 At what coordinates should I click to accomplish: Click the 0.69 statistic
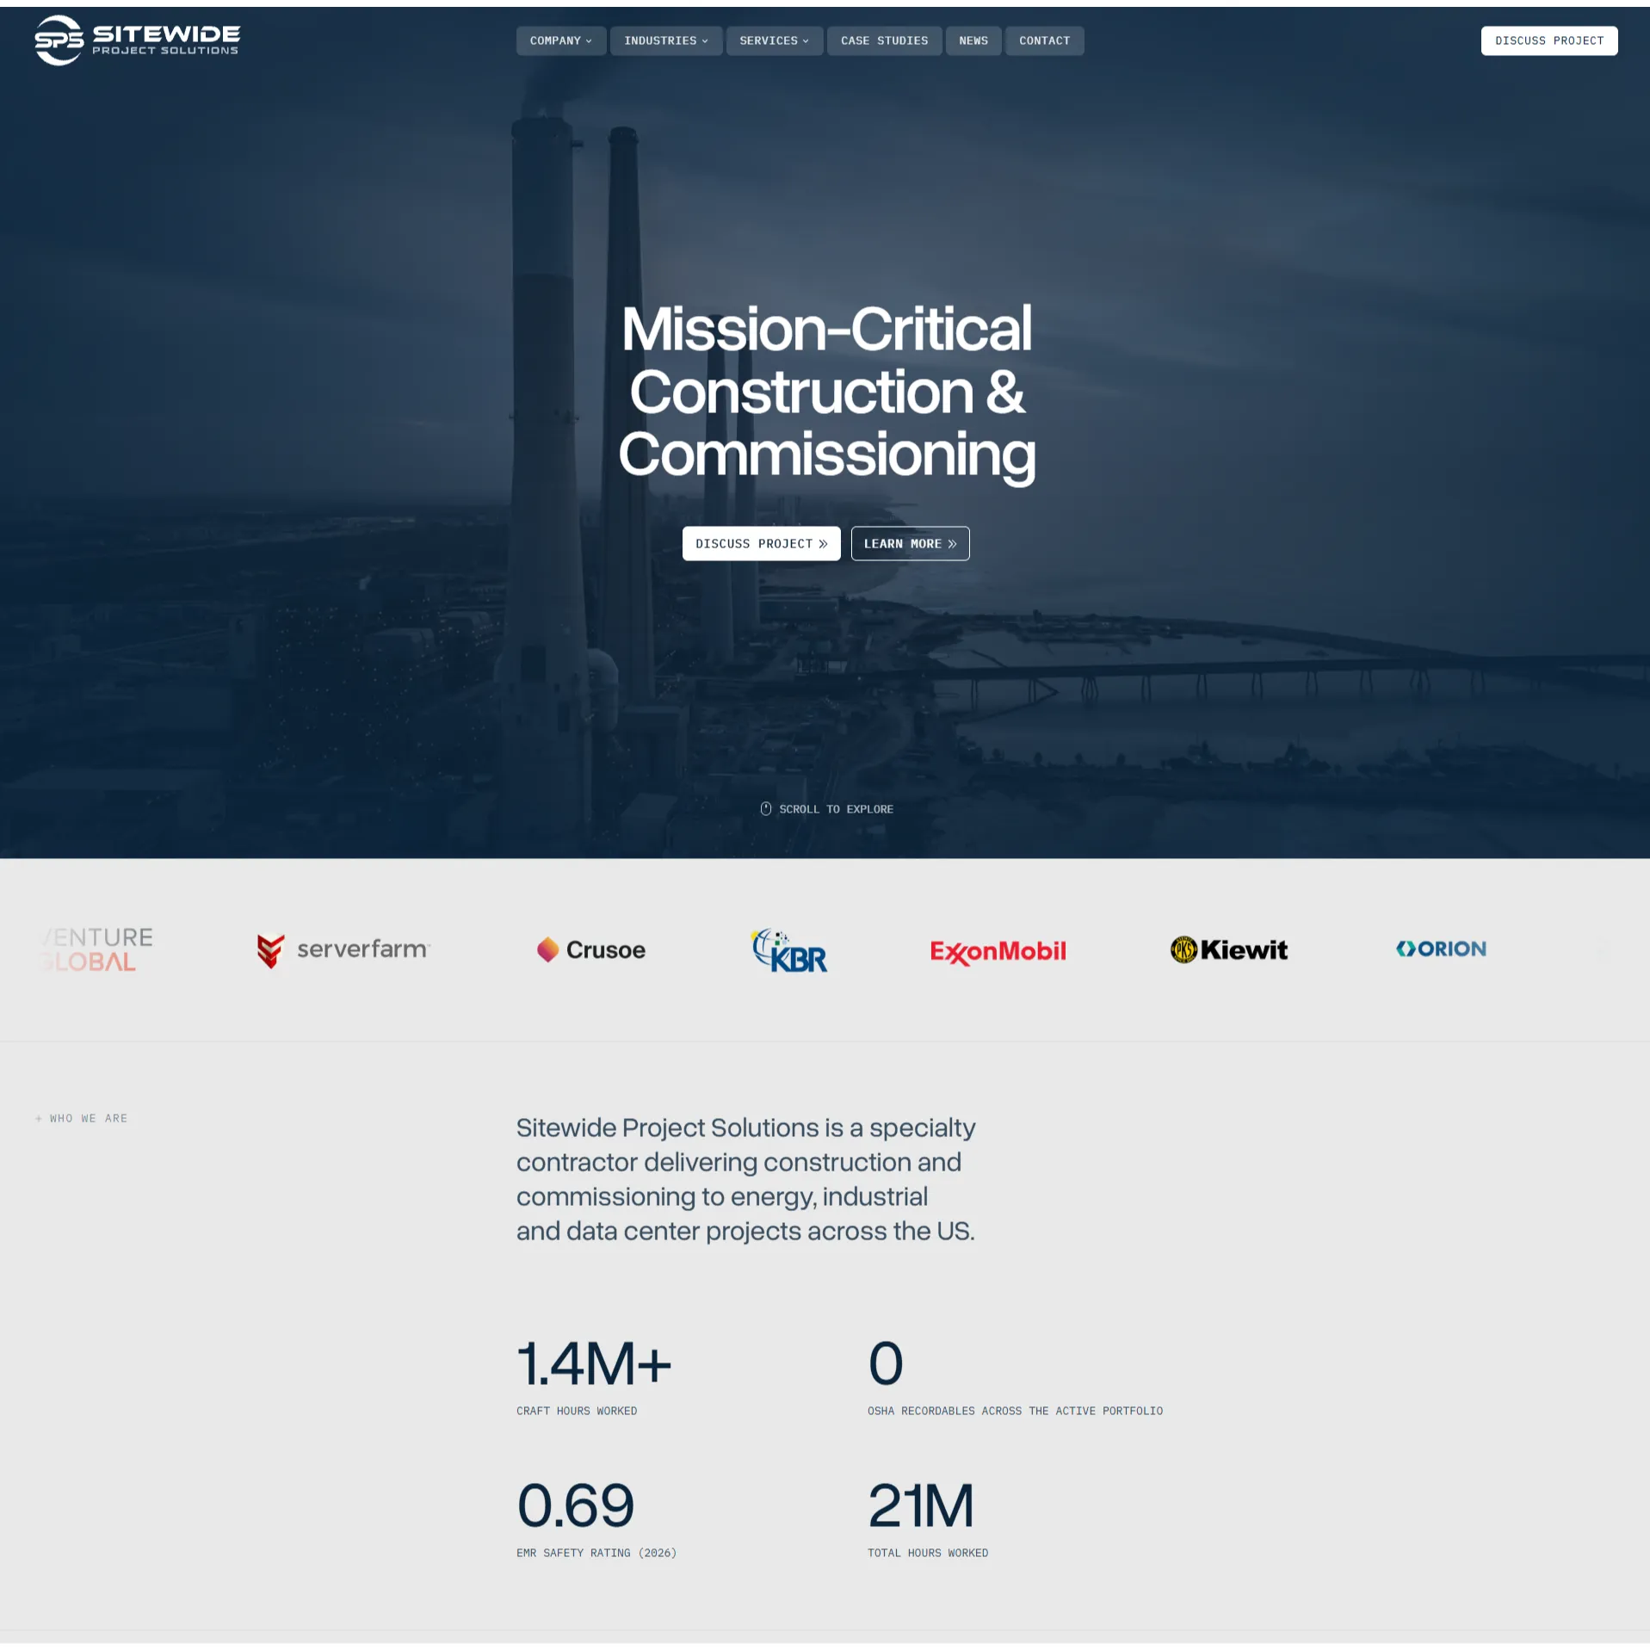pyautogui.click(x=575, y=1505)
